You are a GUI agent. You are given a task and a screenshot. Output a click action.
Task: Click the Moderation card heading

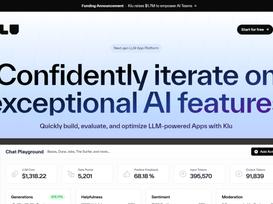(x=233, y=197)
